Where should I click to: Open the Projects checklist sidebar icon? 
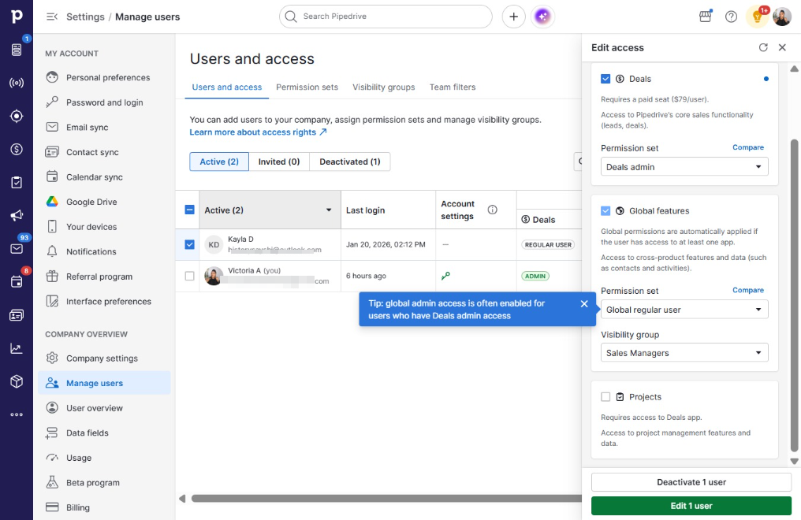coord(17,182)
